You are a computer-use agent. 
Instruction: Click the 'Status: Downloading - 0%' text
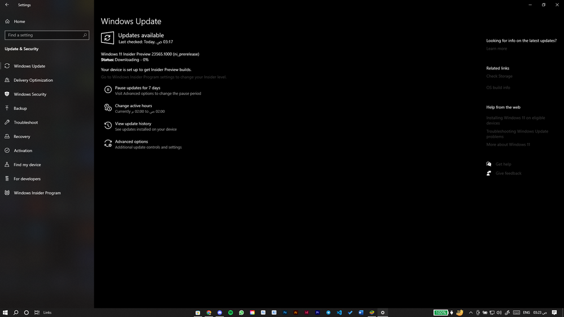(x=125, y=60)
